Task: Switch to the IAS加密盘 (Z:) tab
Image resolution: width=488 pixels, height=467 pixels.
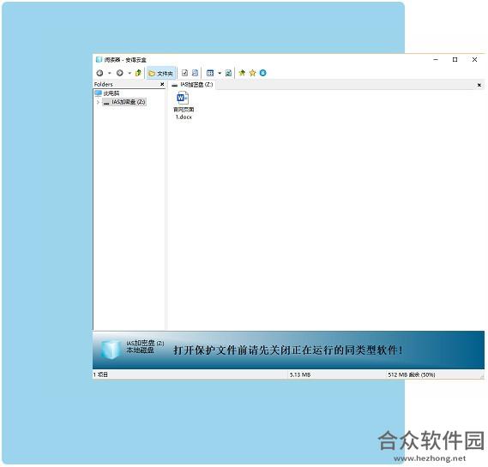Action: [x=192, y=85]
